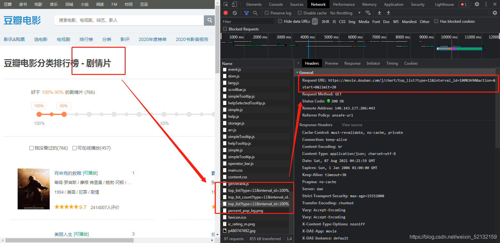Clear the network log
Screen dimensions: 500x243
(235, 13)
